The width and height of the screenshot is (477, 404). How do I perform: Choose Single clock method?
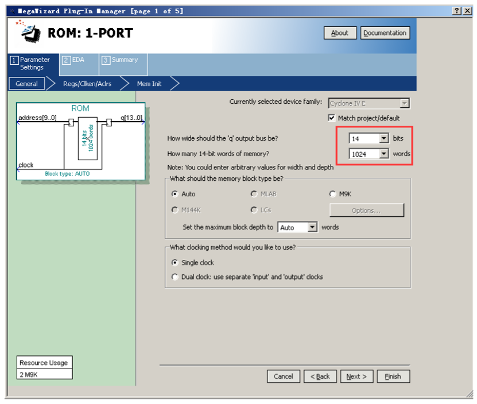pos(174,262)
